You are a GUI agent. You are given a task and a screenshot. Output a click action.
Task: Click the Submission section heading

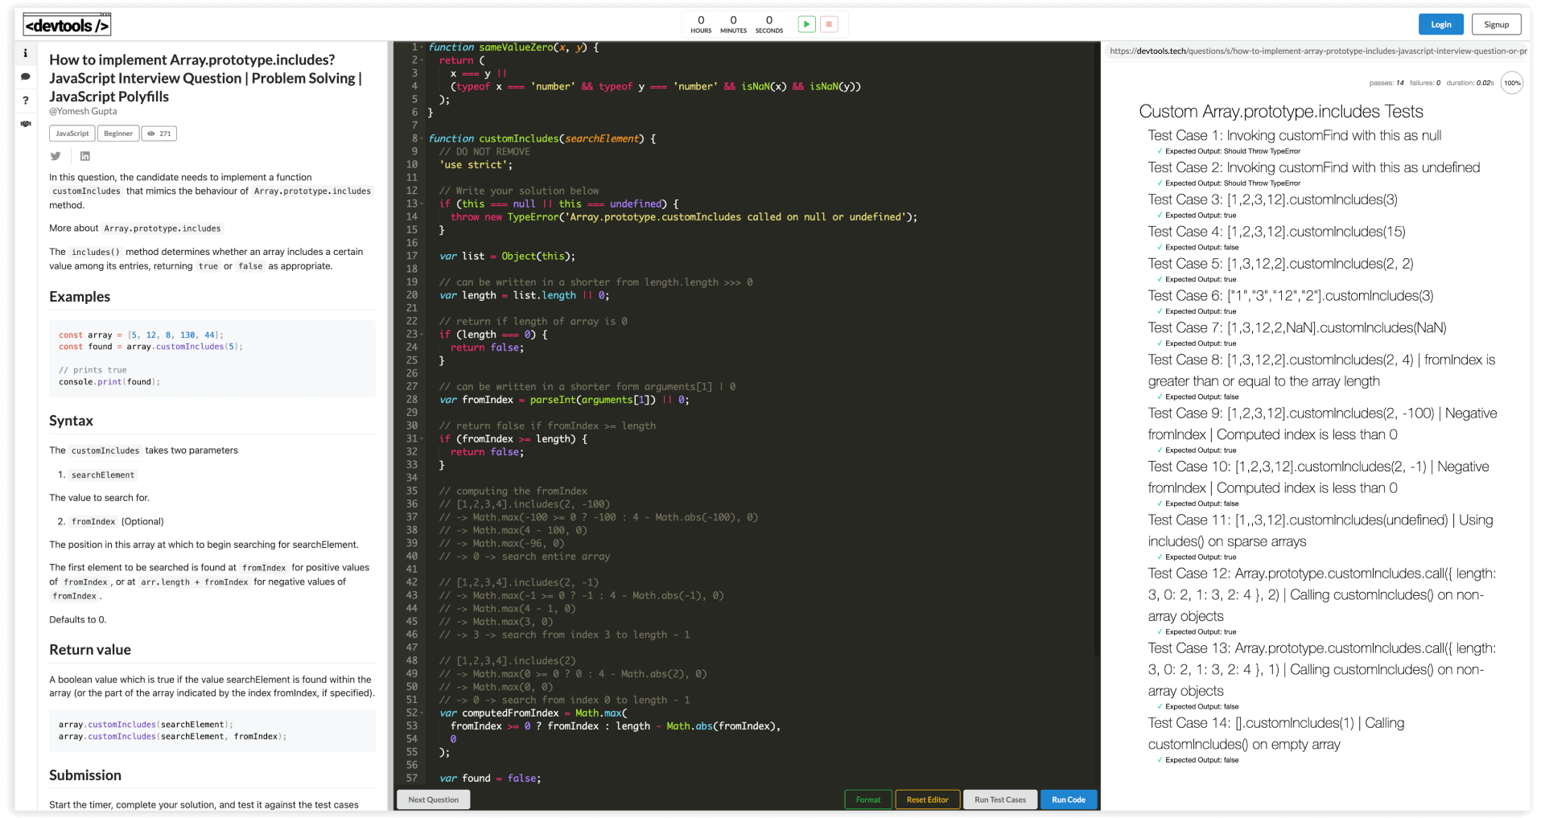pos(85,775)
